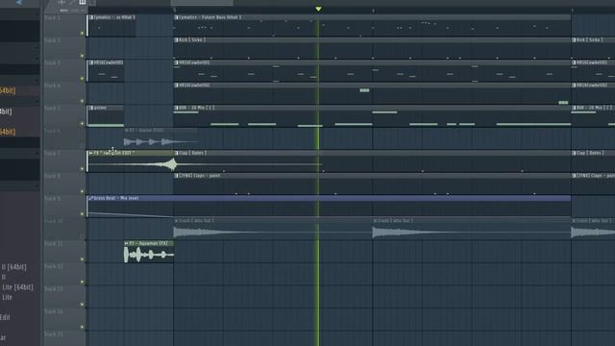This screenshot has width=615, height=346.
Task: Select the 'Edit' browser entry at left
Action: (x=5, y=317)
